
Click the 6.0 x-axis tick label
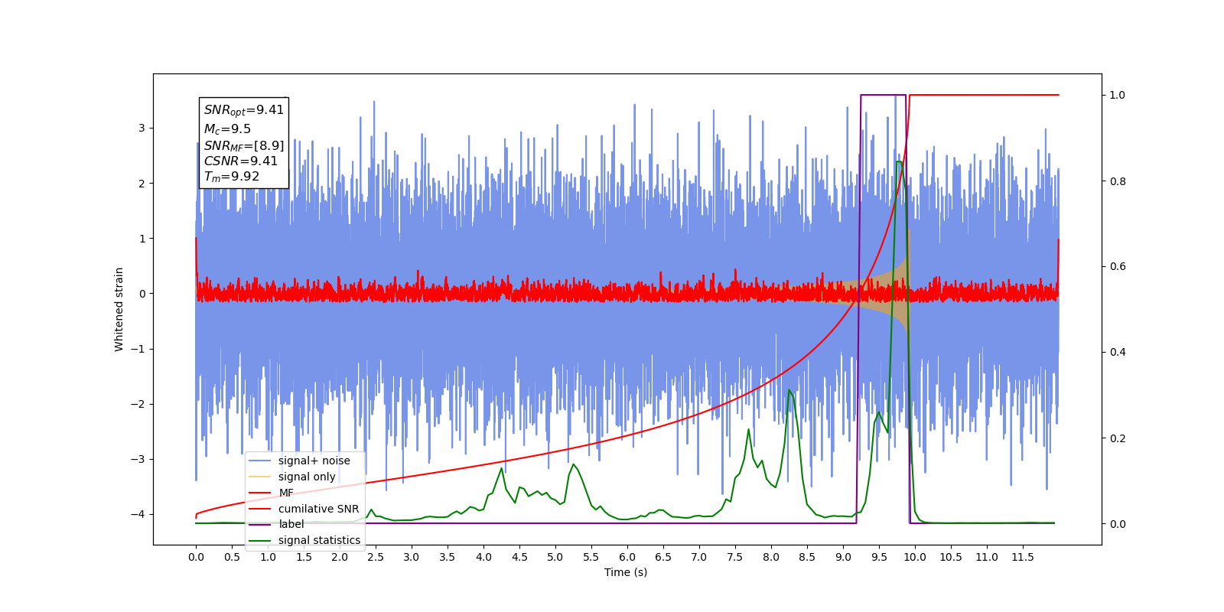coord(627,557)
